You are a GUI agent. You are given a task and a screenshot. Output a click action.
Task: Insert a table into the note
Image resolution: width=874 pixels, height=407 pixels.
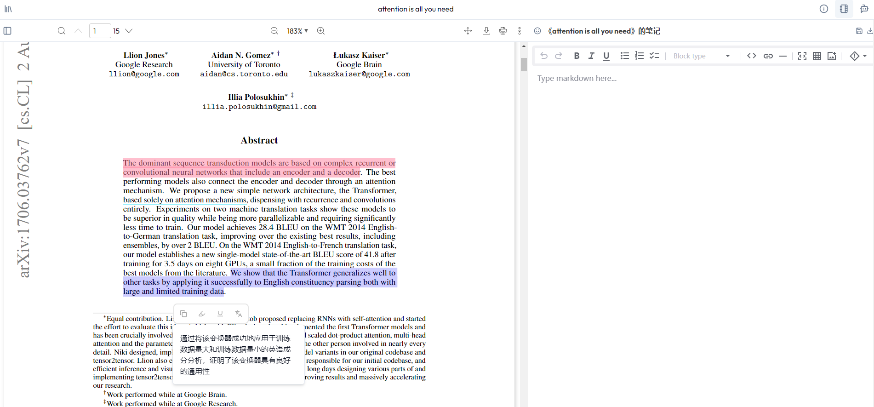tap(817, 56)
